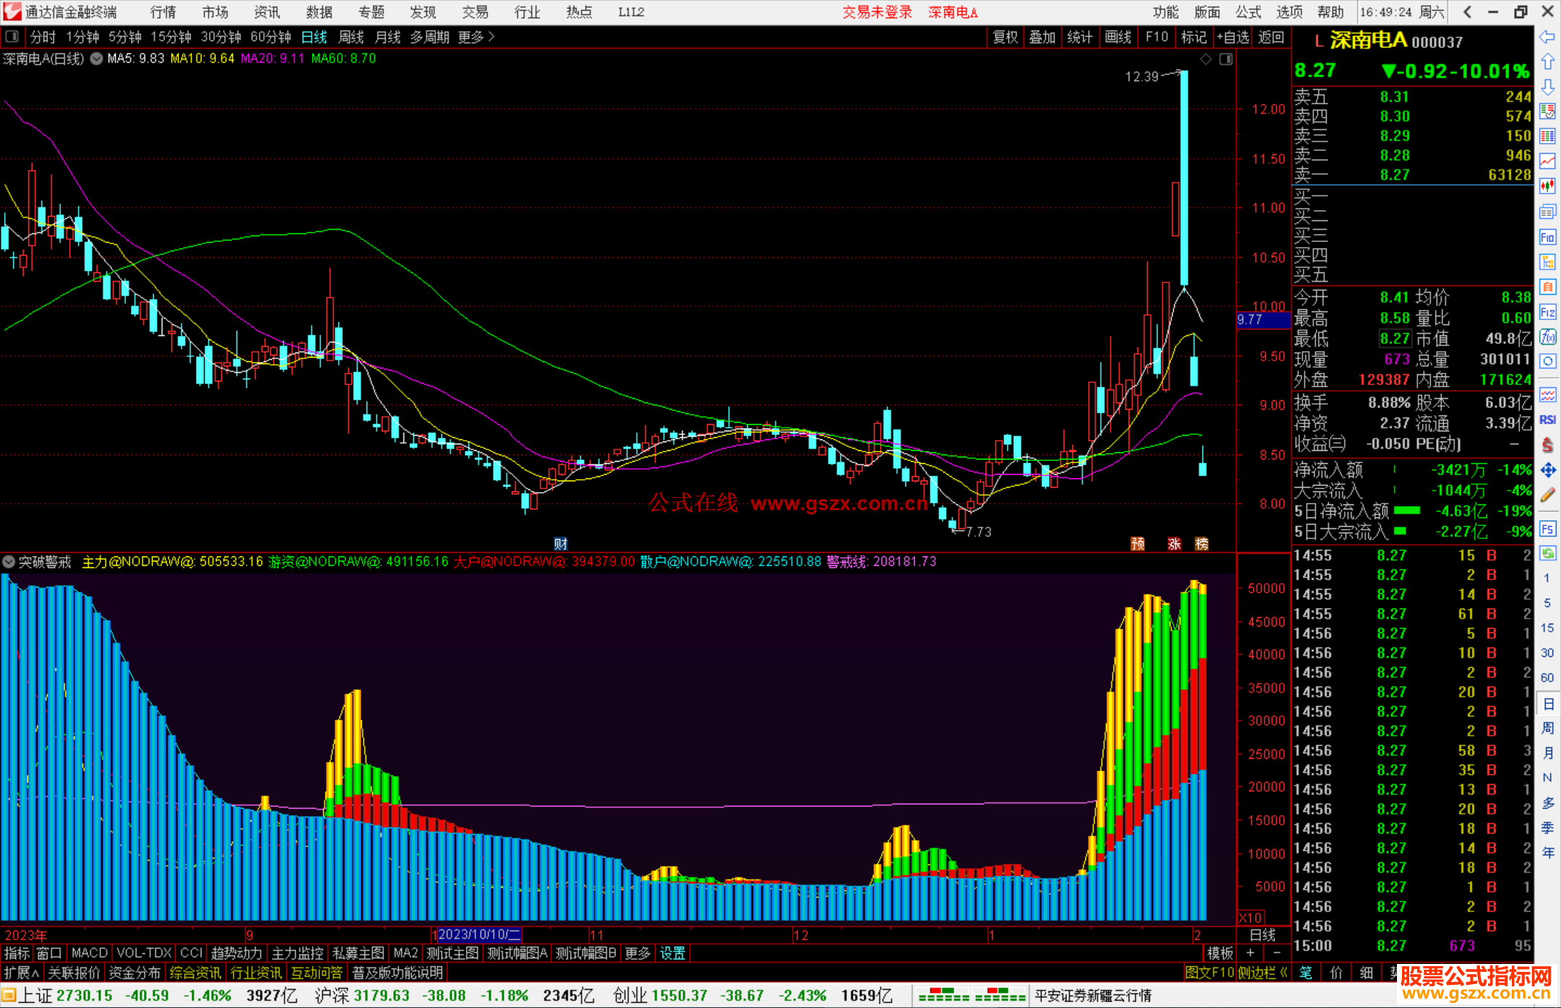Switch to the MACD indicator tab
Screen dimensions: 1561x1008
(x=90, y=953)
